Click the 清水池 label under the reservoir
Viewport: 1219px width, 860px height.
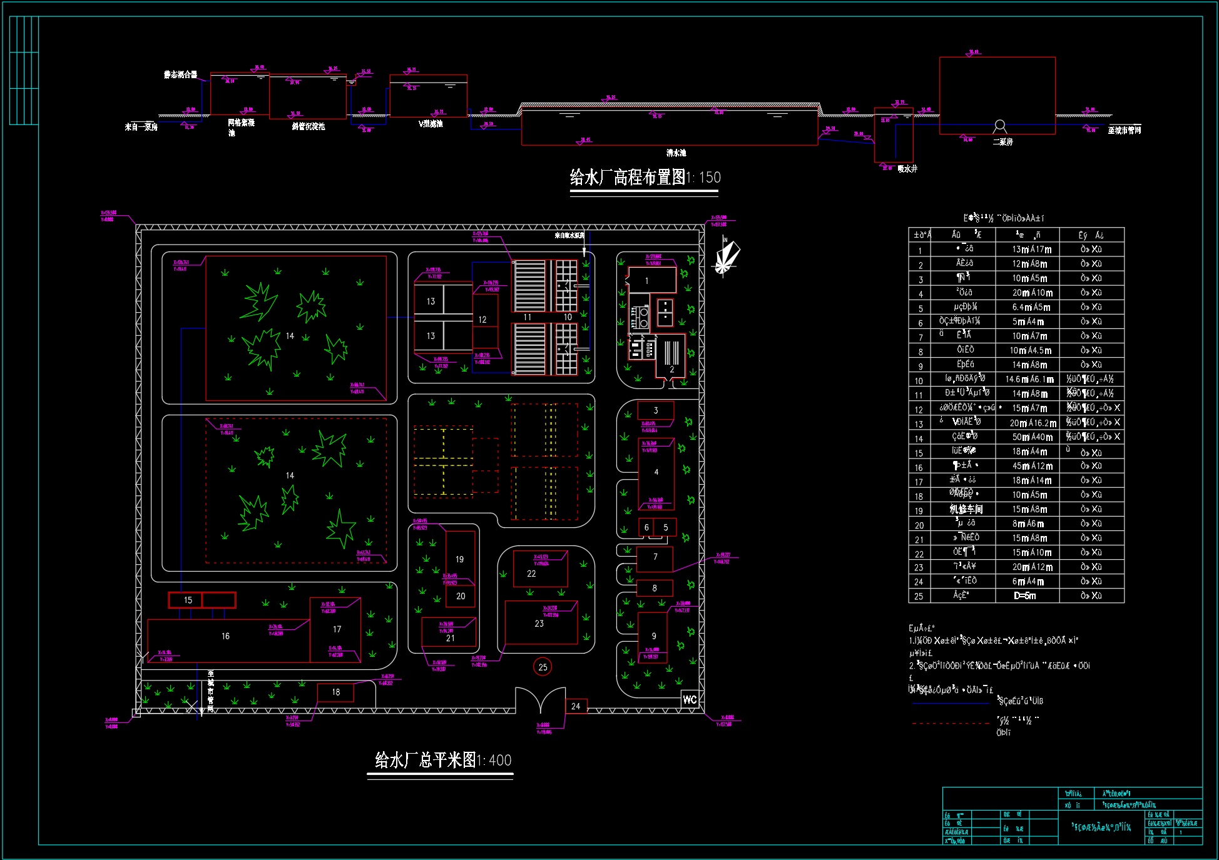pyautogui.click(x=676, y=153)
